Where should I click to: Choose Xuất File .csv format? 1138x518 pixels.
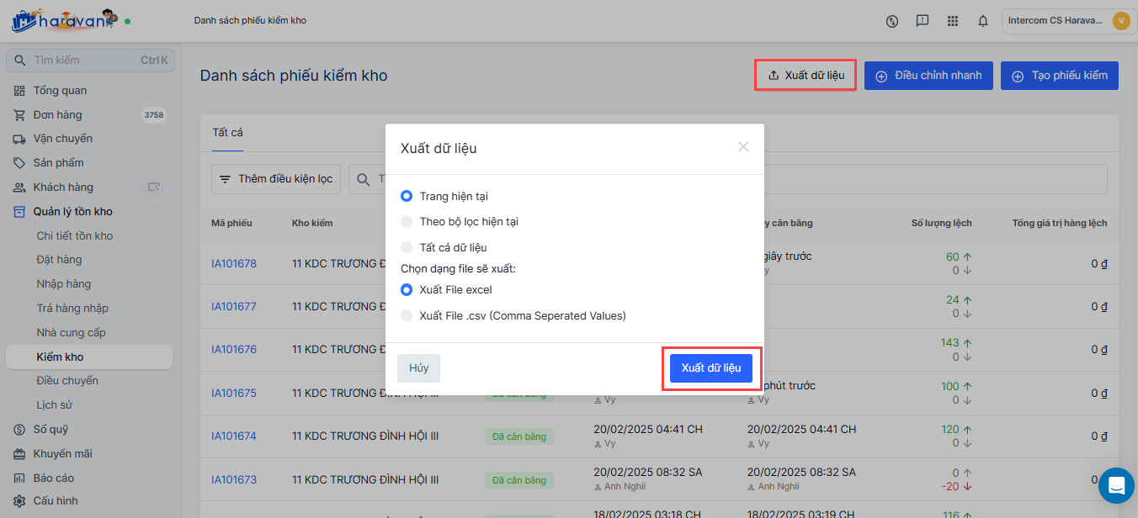pyautogui.click(x=407, y=316)
